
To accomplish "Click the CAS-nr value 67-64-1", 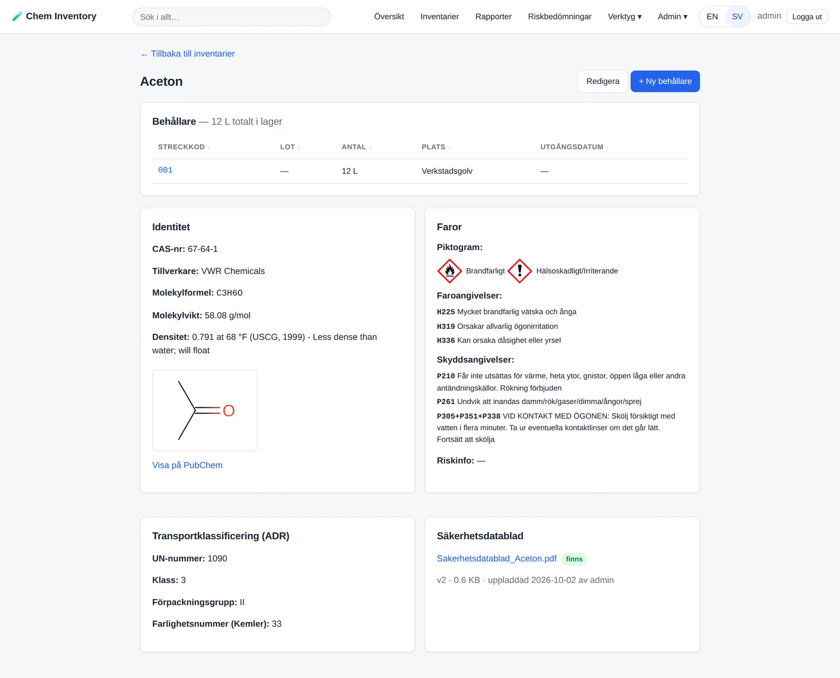I will (203, 249).
